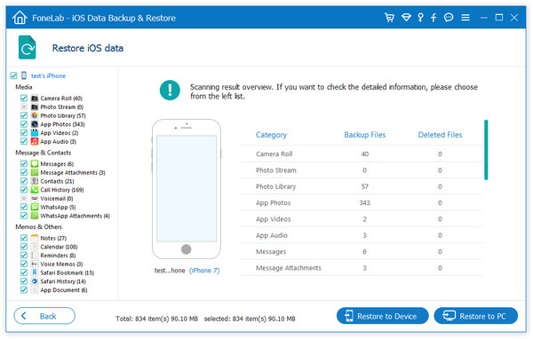Click the teal vertical scrollbar in results table

486,149
